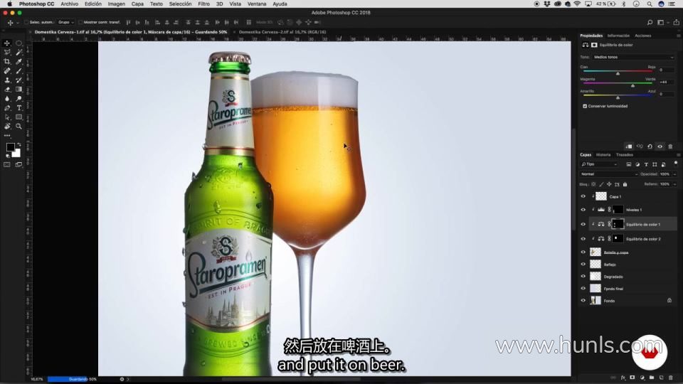This screenshot has width=683, height=384.
Task: Select the Zoom tool
Action: (18, 127)
